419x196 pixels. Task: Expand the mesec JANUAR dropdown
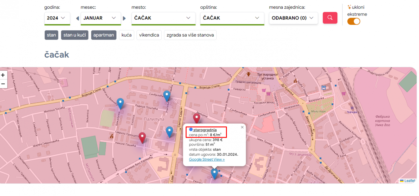tap(101, 18)
